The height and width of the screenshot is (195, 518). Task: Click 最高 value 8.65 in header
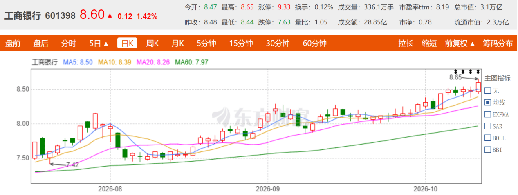tap(247, 7)
